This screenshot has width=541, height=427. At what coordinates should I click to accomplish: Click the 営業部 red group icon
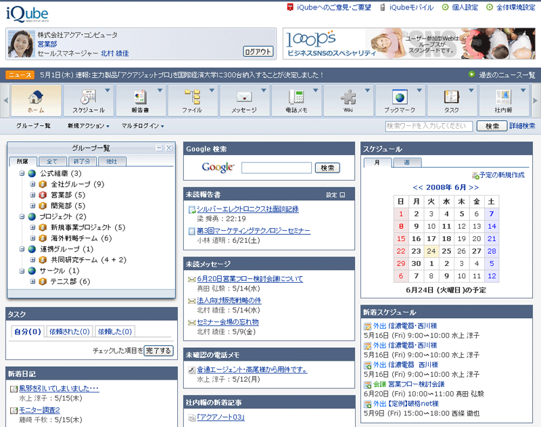point(43,195)
